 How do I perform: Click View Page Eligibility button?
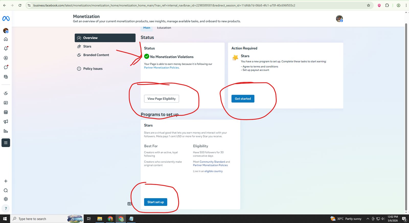[162, 99]
